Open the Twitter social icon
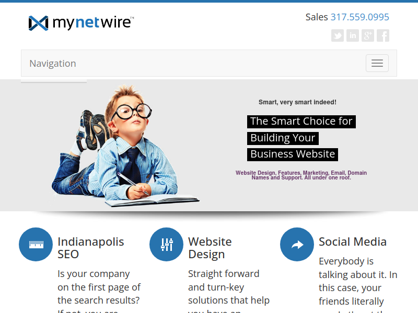The width and height of the screenshot is (418, 313). pyautogui.click(x=338, y=35)
